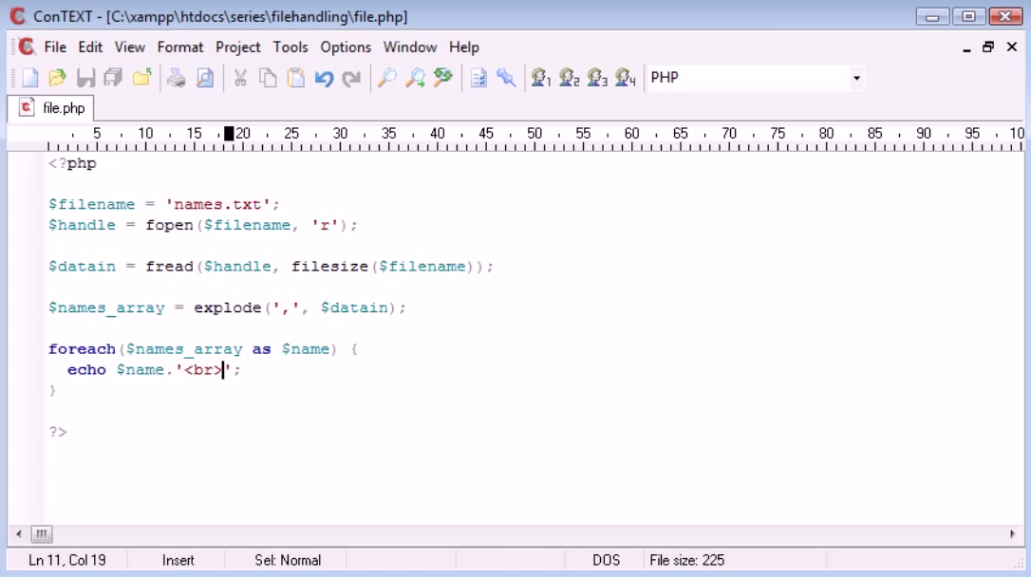Paste from the clipboard
Screen dimensions: 1031x577
[x=294, y=79]
